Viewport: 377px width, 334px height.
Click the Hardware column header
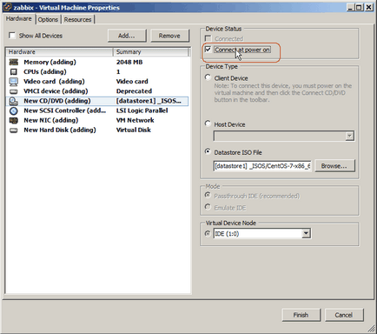point(59,52)
